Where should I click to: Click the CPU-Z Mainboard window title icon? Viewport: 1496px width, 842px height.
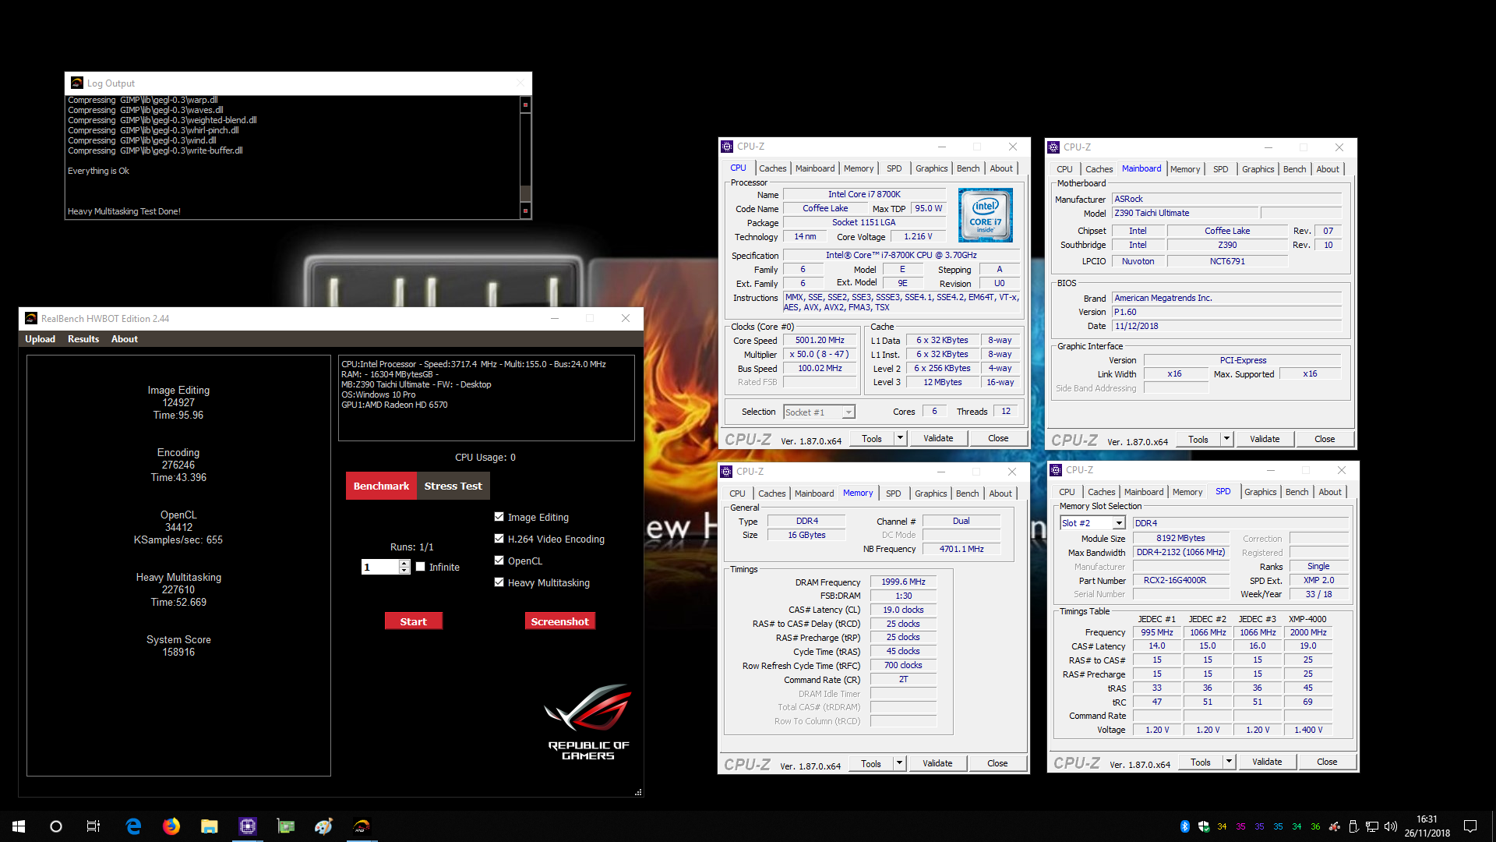[1053, 147]
